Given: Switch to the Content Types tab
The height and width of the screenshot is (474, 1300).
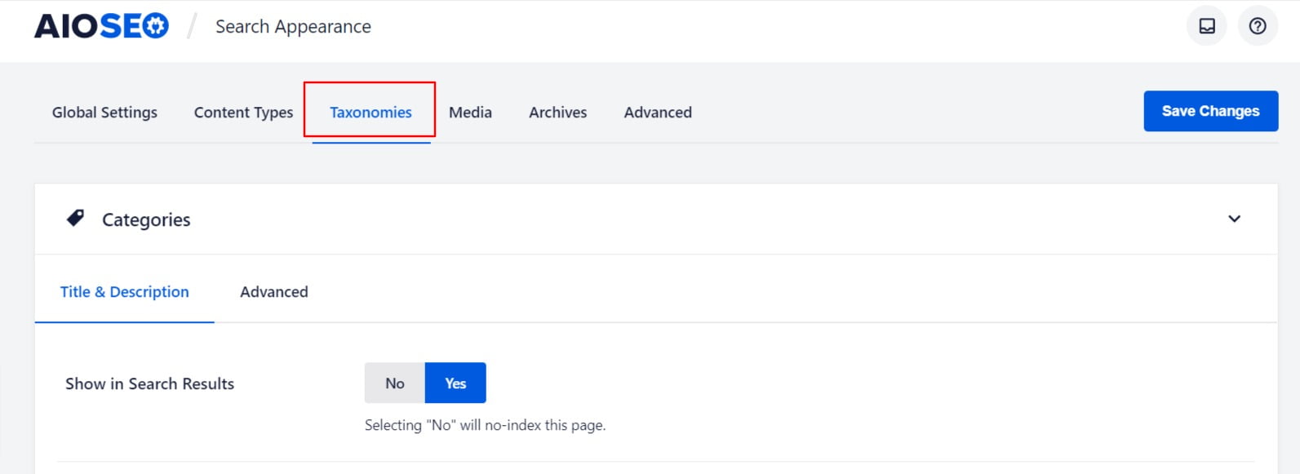Looking at the screenshot, I should (243, 113).
